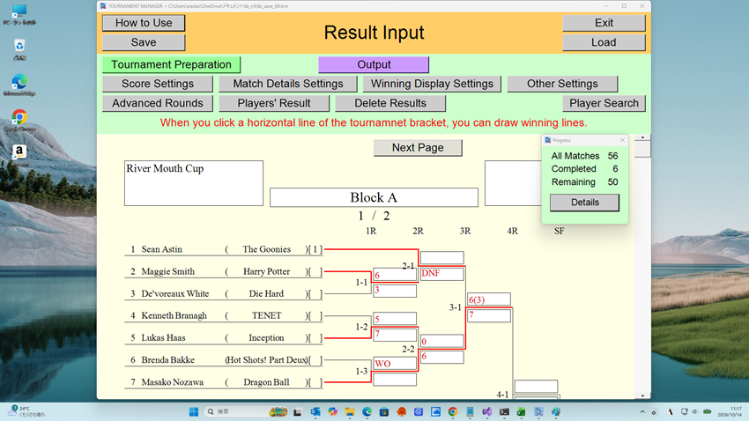Image resolution: width=749 pixels, height=421 pixels.
Task: Switch to Tournament Preparation
Action: (171, 64)
